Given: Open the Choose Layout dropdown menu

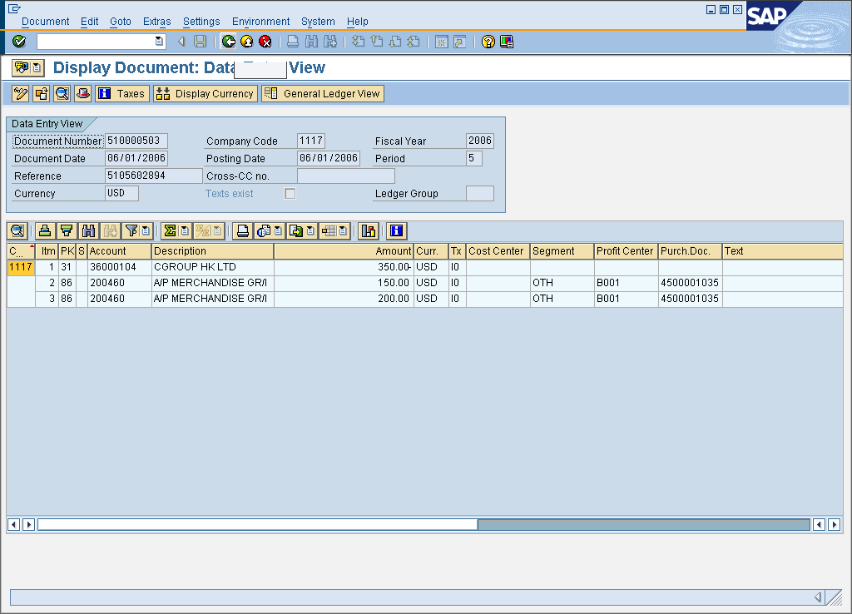Looking at the screenshot, I should coord(343,231).
